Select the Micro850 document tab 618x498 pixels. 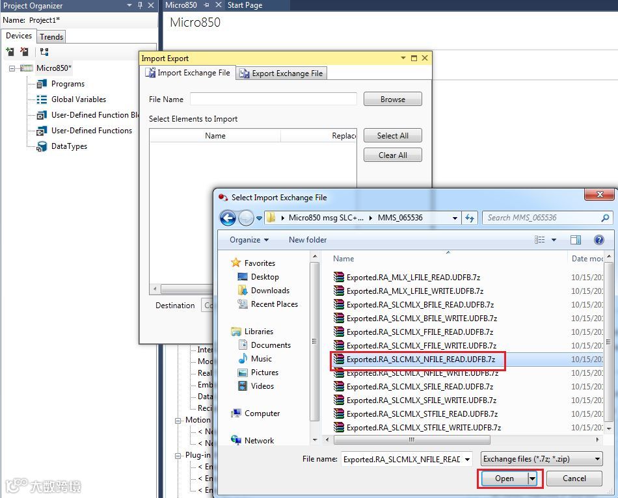pyautogui.click(x=181, y=5)
